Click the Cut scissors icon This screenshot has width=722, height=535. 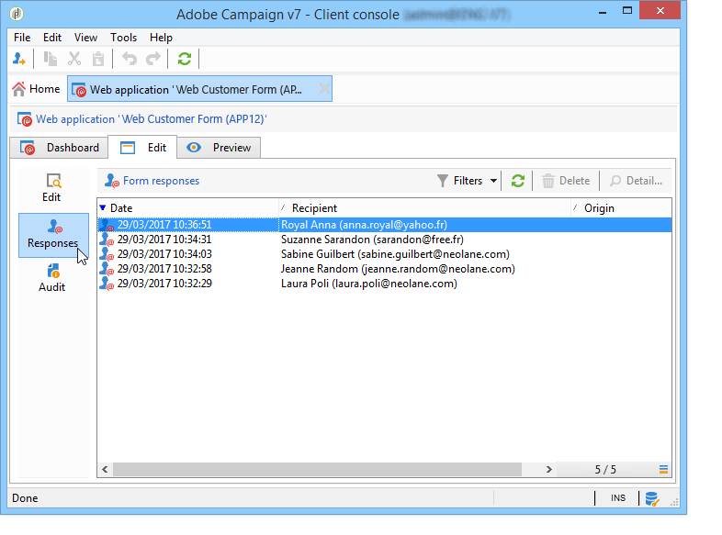74,59
